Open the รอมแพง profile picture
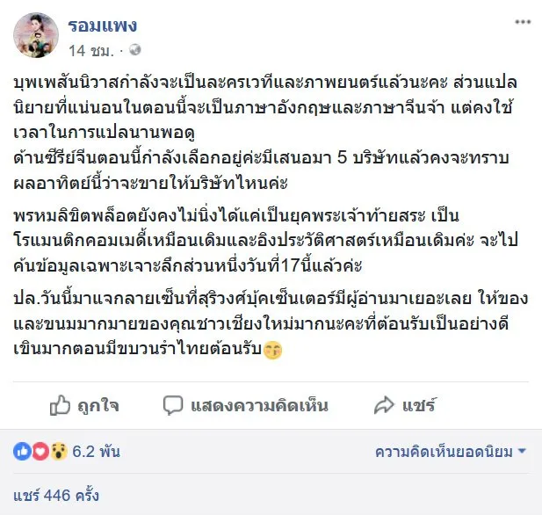 click(36, 35)
